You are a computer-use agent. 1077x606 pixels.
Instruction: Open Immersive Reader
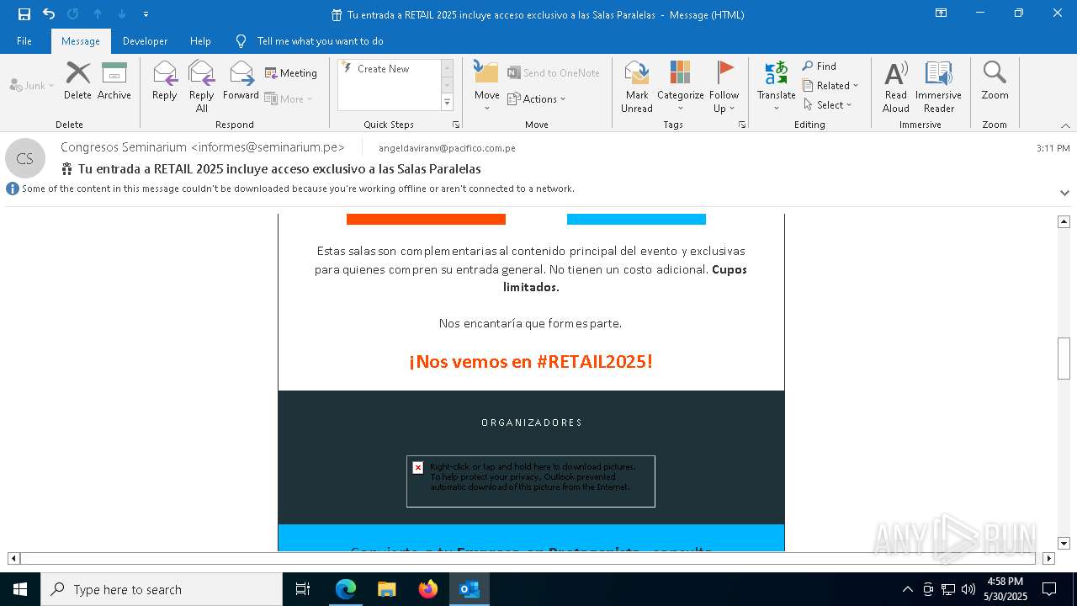coord(938,86)
